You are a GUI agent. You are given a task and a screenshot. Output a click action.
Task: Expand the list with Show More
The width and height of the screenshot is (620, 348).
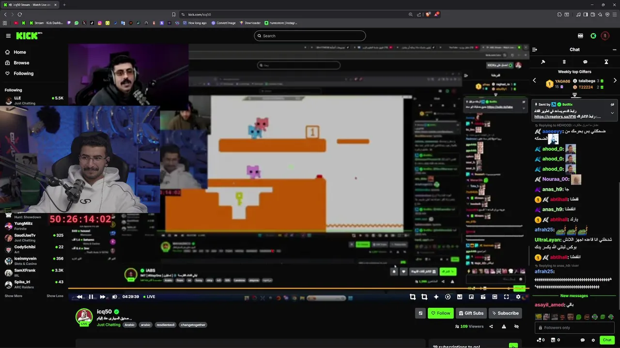point(14,296)
